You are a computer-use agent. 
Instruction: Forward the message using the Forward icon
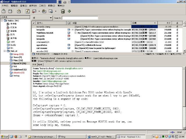coord(51,11)
